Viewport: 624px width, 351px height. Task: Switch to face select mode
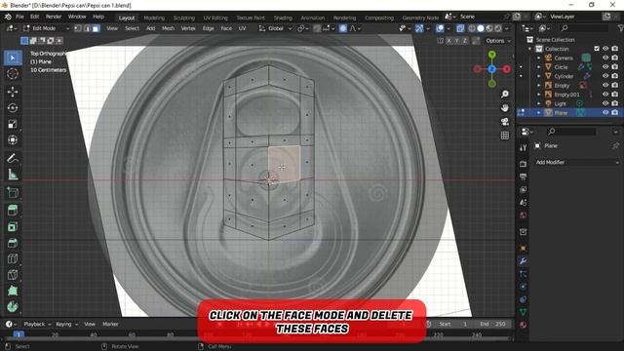(x=96, y=28)
